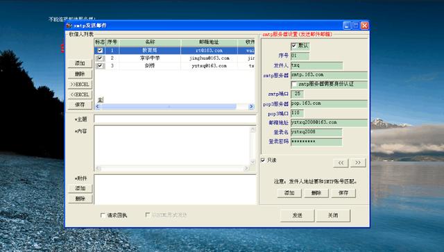Toggle checkbox for row 2 京华中学
Screen dimensions: 444x252
tap(100, 58)
